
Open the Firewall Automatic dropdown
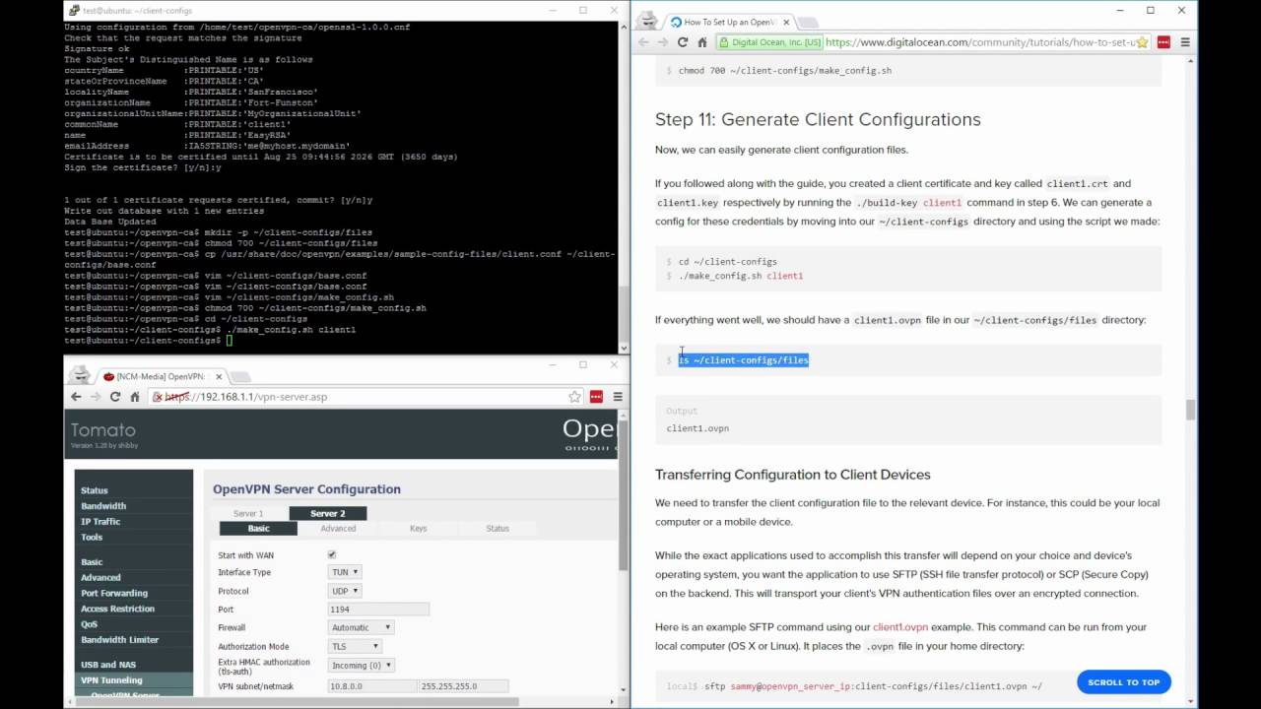click(x=361, y=627)
